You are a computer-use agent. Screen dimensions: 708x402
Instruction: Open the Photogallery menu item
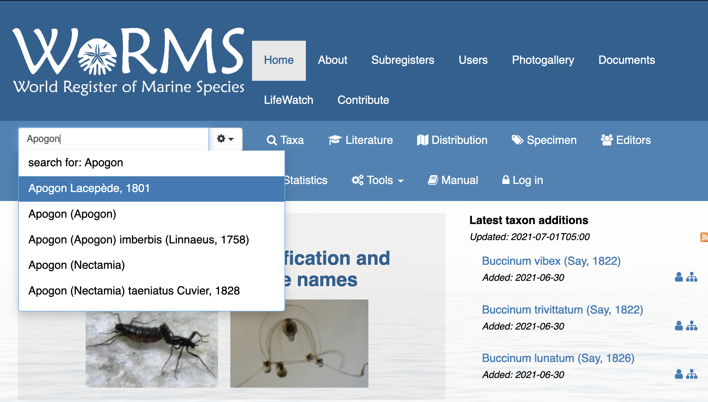[543, 60]
